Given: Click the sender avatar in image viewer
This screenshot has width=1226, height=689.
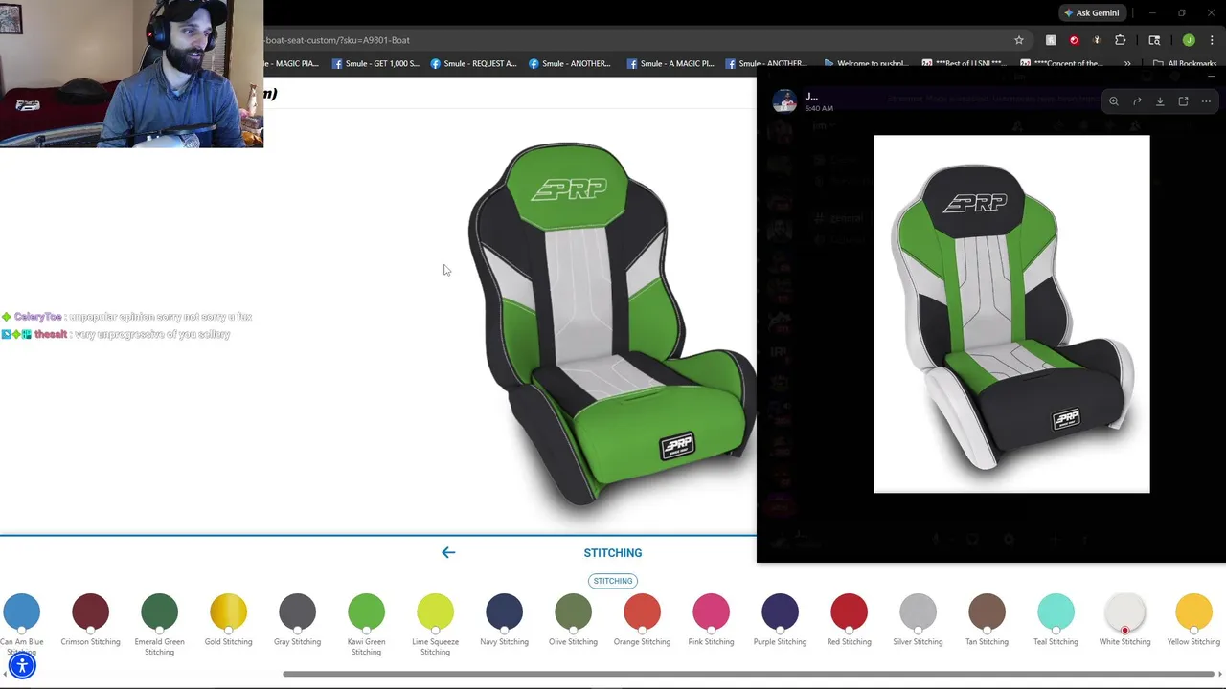Looking at the screenshot, I should pyautogui.click(x=784, y=101).
